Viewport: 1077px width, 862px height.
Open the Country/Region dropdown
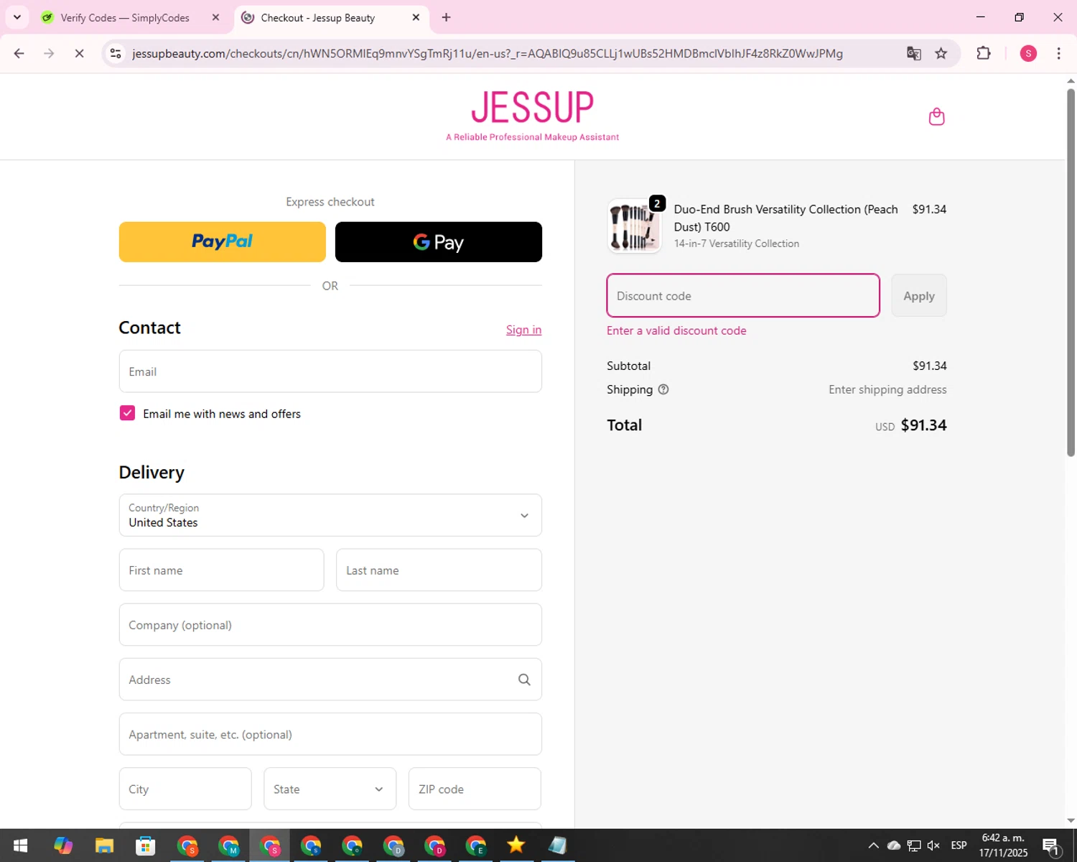(330, 515)
